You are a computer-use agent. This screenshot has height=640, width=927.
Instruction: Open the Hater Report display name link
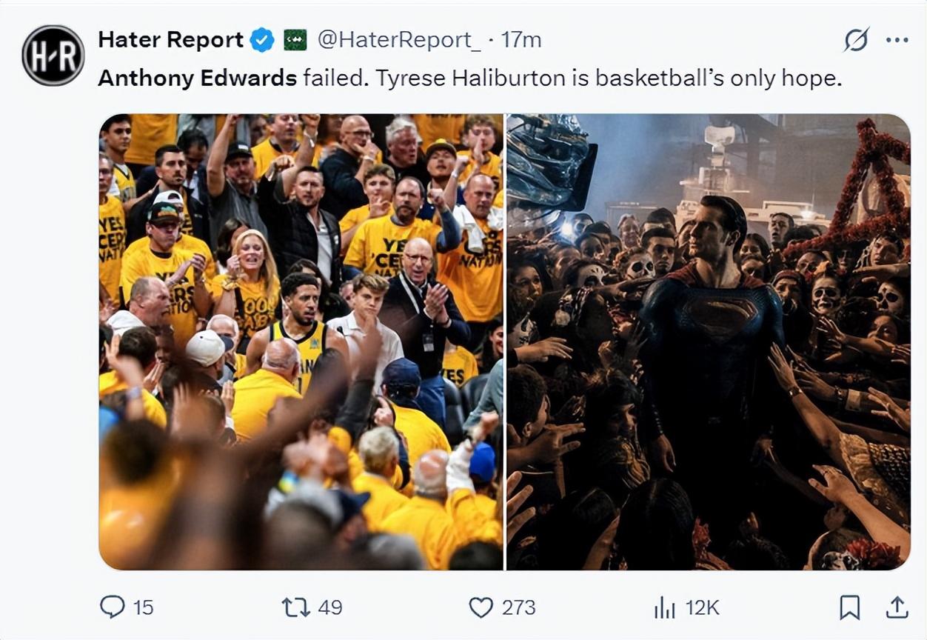[170, 40]
